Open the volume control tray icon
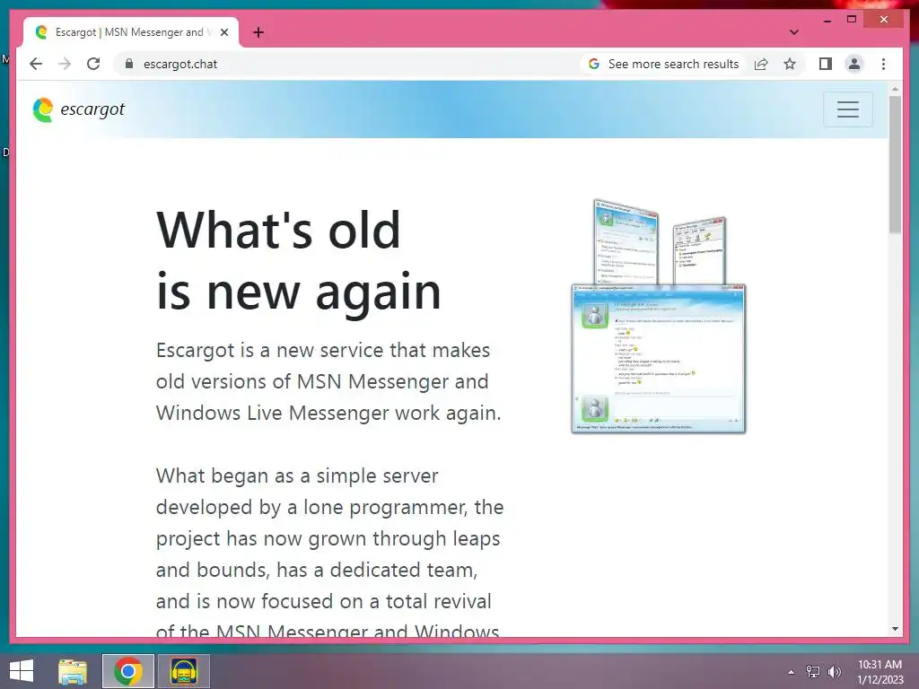Image resolution: width=919 pixels, height=689 pixels. (x=834, y=672)
